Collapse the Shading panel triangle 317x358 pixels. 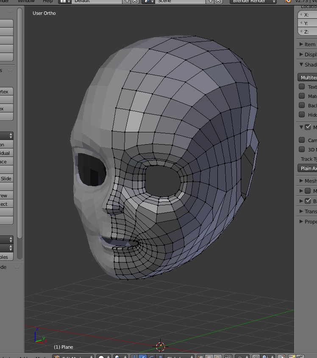301,65
